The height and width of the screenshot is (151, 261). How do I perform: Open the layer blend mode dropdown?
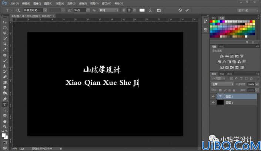pos(222,84)
